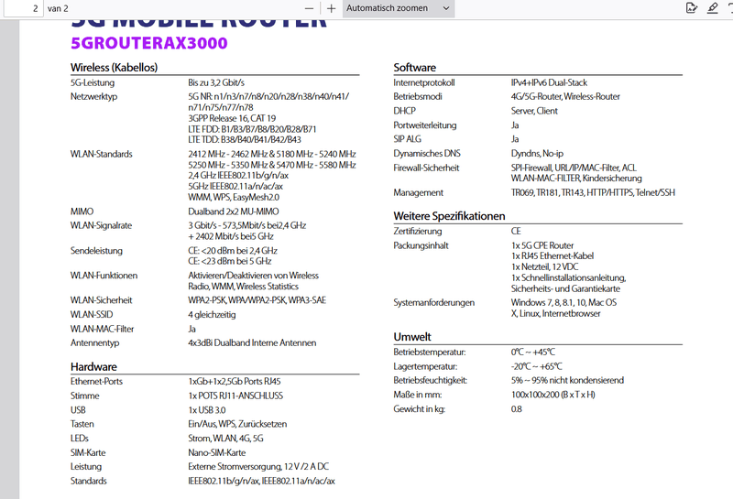Click the 'Software' section heading
The image size is (733, 499).
coord(415,67)
